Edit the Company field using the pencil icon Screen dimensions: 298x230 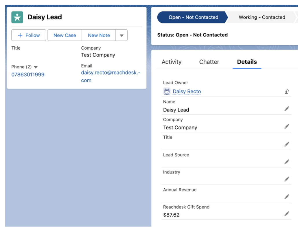286,126
